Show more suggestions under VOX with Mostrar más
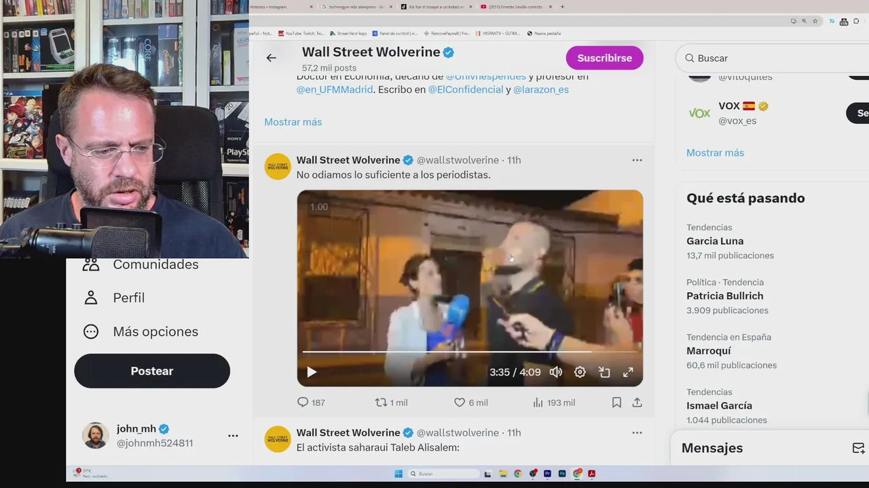Screen dimensions: 869x488 point(715,152)
